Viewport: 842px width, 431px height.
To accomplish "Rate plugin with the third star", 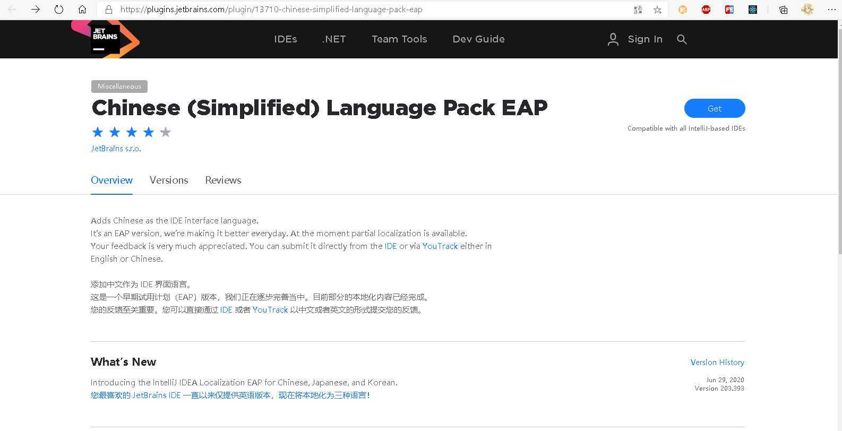I will [x=132, y=132].
